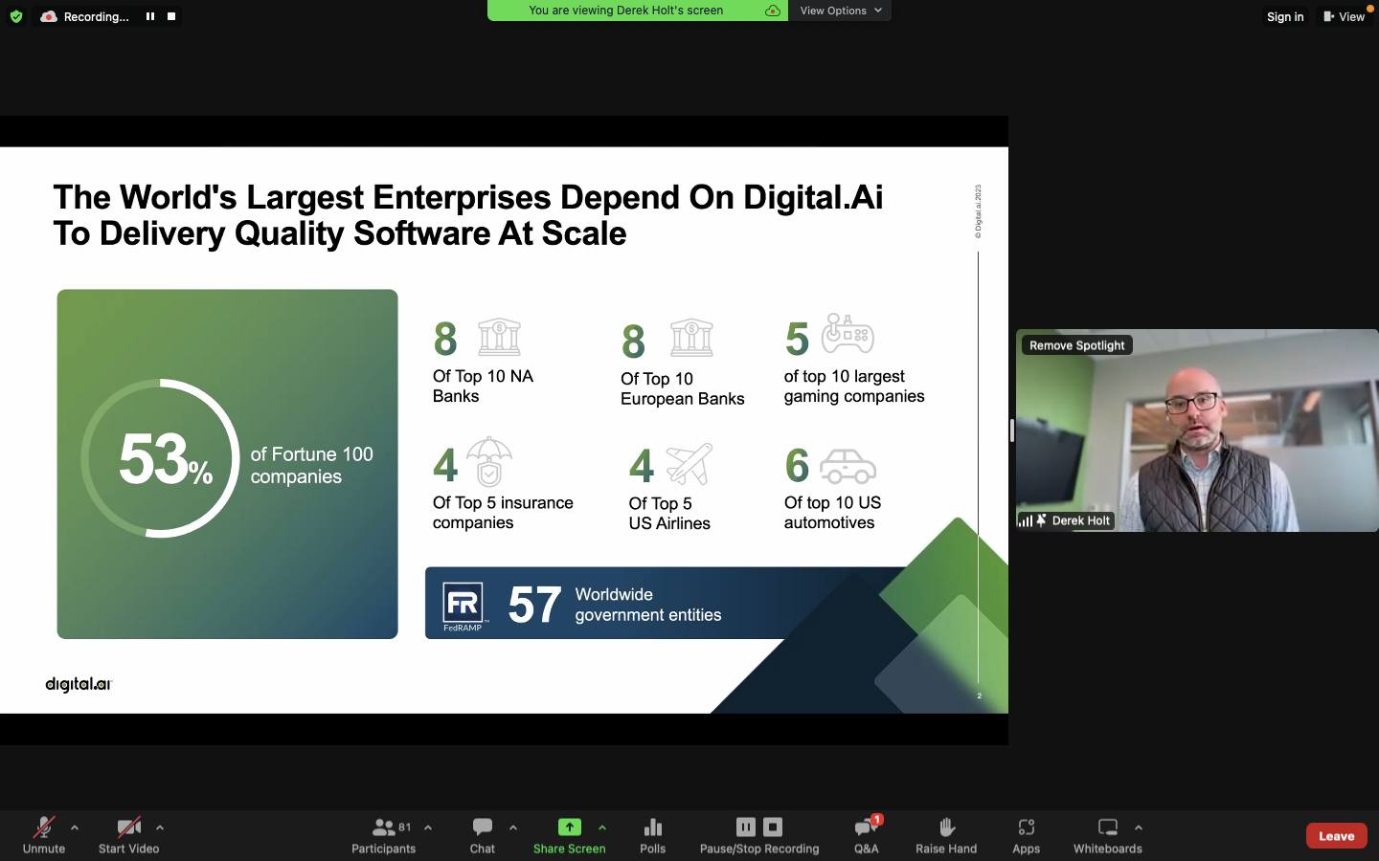Click 'of top 10 largest gaming companies' text
This screenshot has width=1379, height=861.
[x=854, y=386]
